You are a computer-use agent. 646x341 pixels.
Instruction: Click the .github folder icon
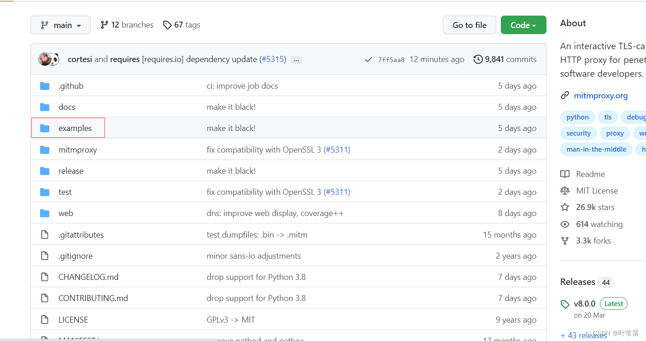(x=45, y=86)
